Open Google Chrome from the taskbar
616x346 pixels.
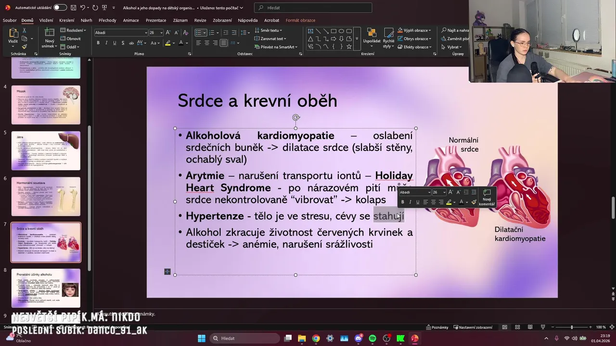pyautogui.click(x=316, y=338)
